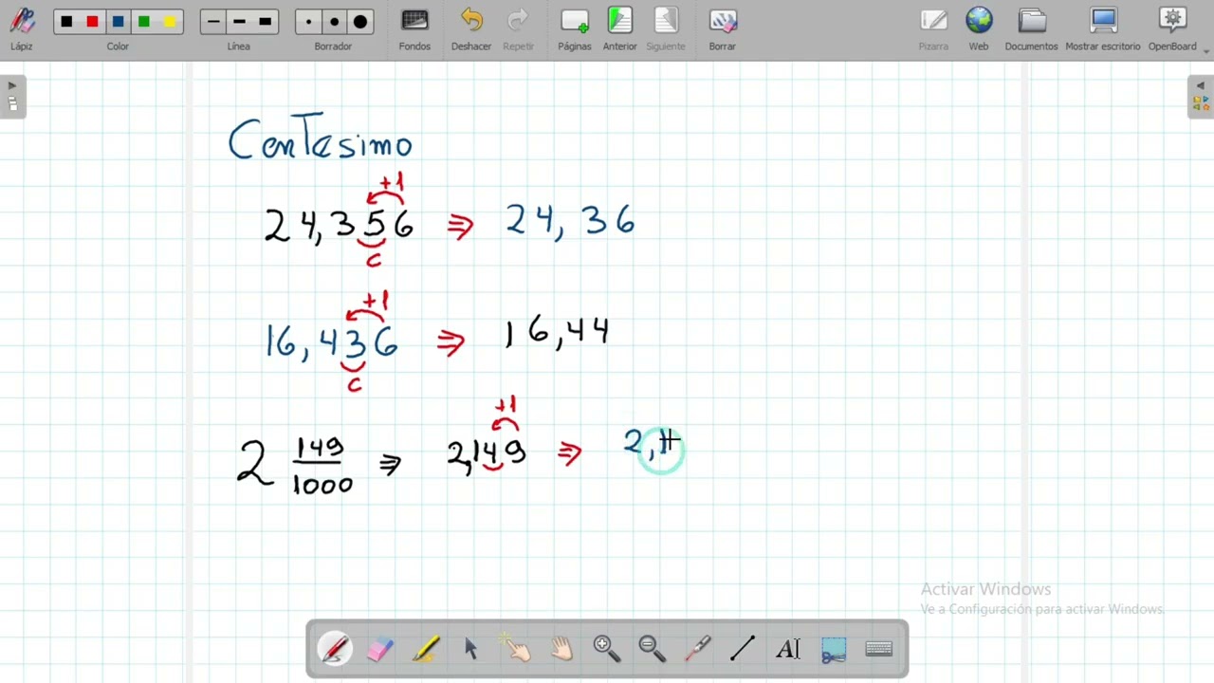Viewport: 1214px width, 683px height.
Task: Open the Web browser mode
Action: [x=979, y=28]
